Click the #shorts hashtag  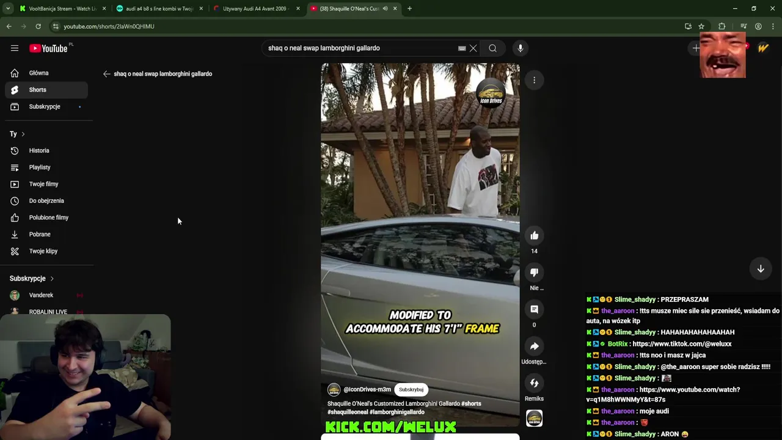pos(471,403)
